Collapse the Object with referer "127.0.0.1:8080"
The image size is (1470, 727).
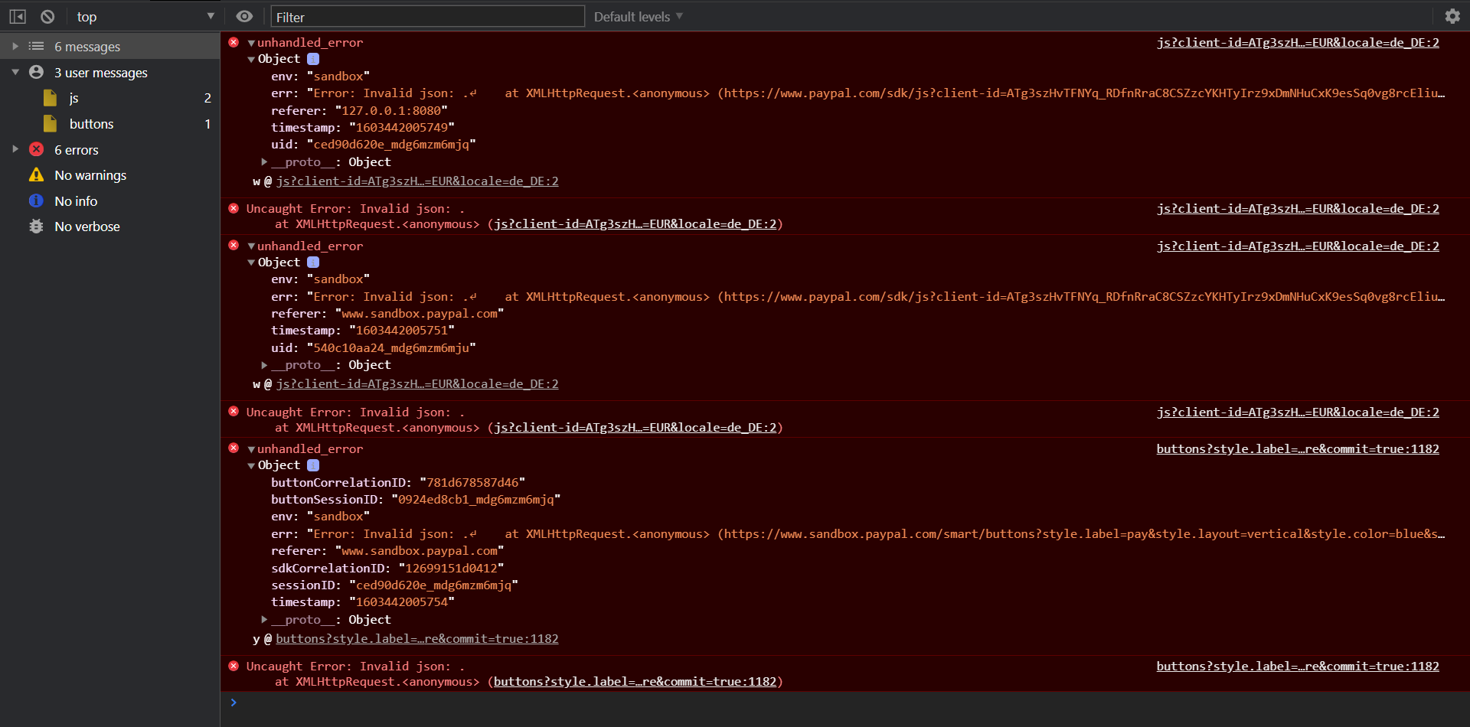pyautogui.click(x=251, y=60)
